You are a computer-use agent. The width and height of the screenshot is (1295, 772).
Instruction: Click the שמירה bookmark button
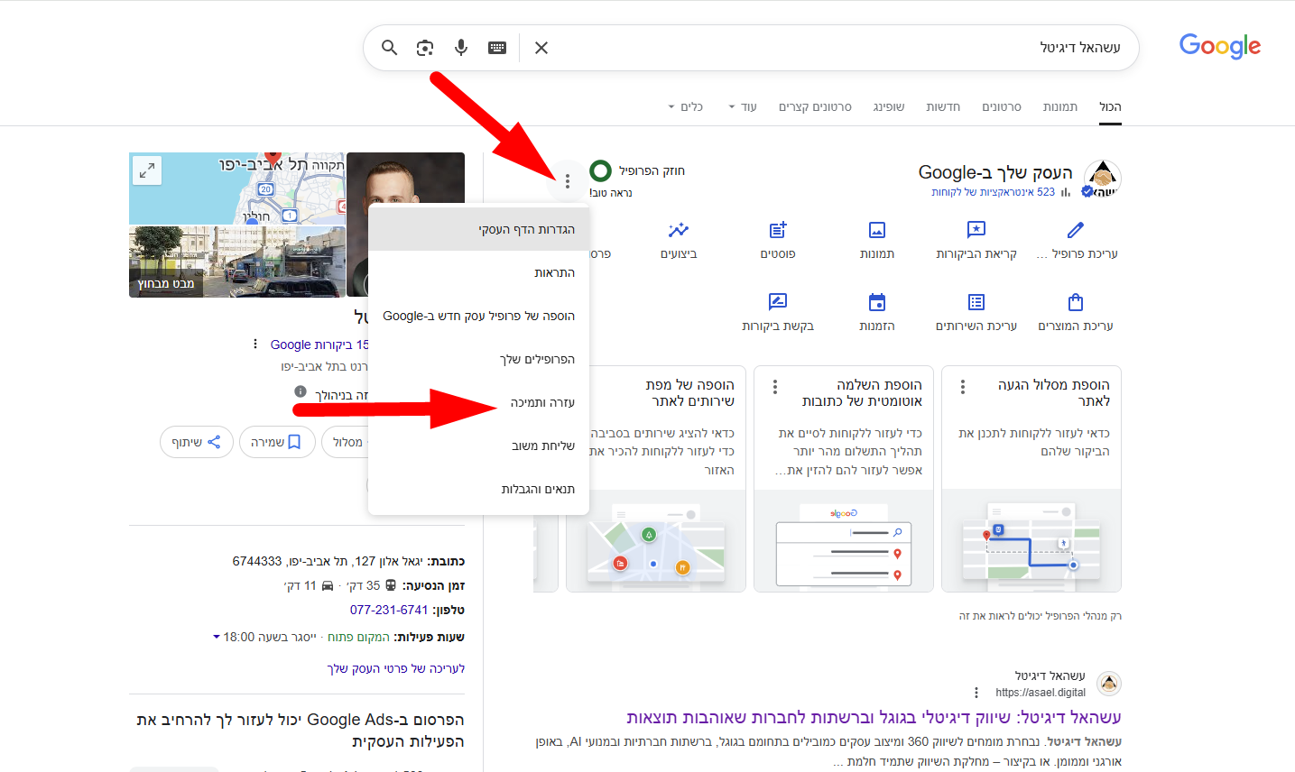[x=277, y=442]
